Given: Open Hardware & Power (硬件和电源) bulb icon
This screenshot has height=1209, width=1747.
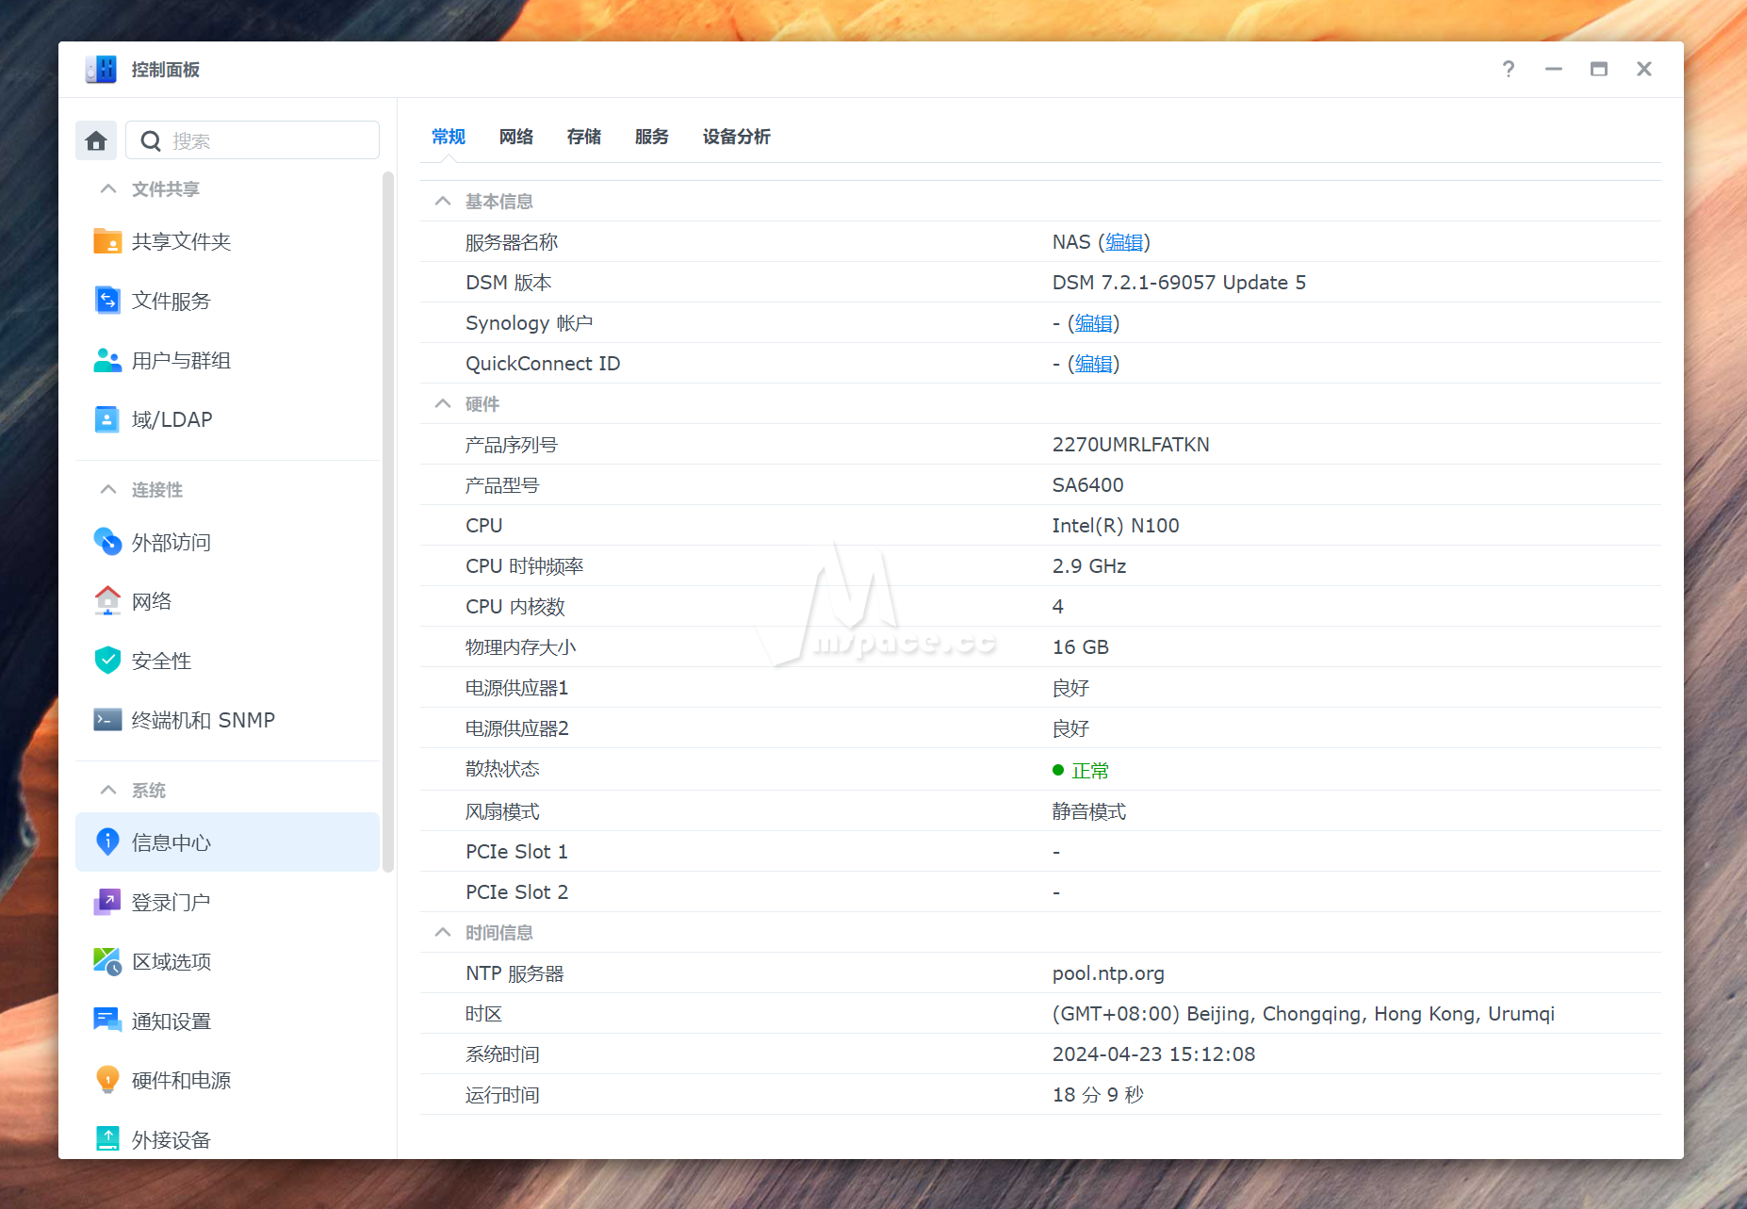Looking at the screenshot, I should click(107, 1080).
